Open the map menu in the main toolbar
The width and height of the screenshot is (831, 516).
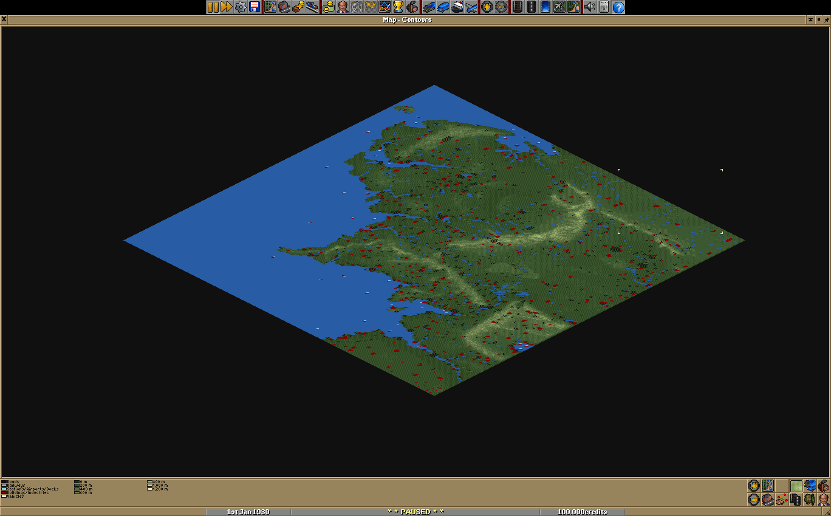[270, 7]
